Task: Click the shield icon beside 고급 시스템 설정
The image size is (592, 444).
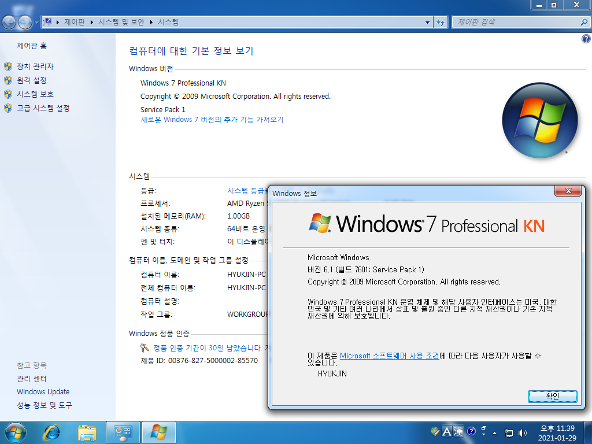Action: 8,108
